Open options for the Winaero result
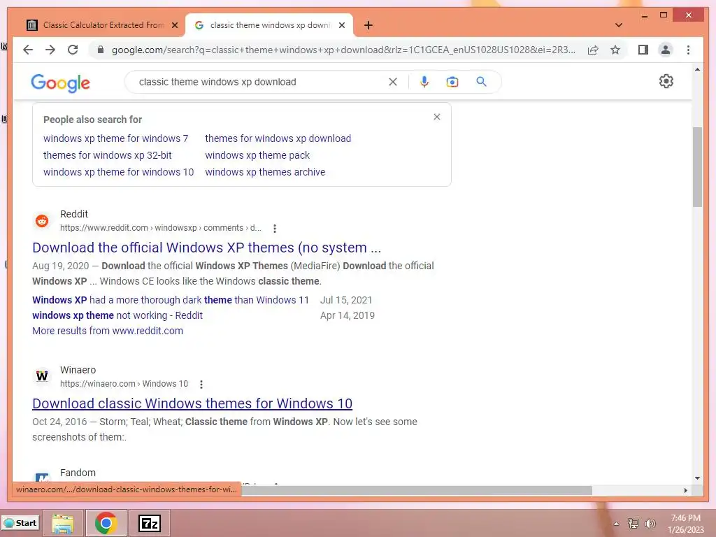This screenshot has height=537, width=716. click(201, 385)
